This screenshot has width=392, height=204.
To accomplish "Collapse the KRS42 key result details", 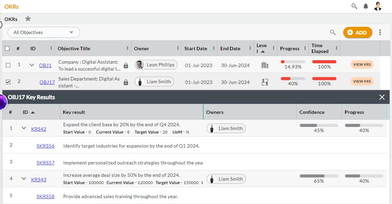I will [24, 127].
